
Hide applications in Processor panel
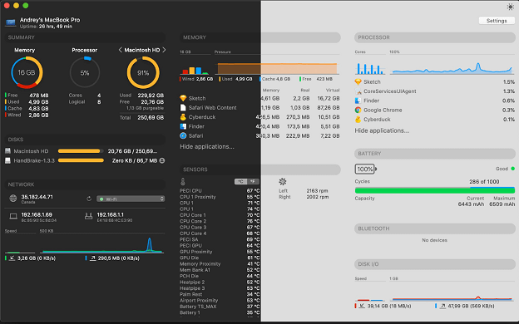coord(382,130)
